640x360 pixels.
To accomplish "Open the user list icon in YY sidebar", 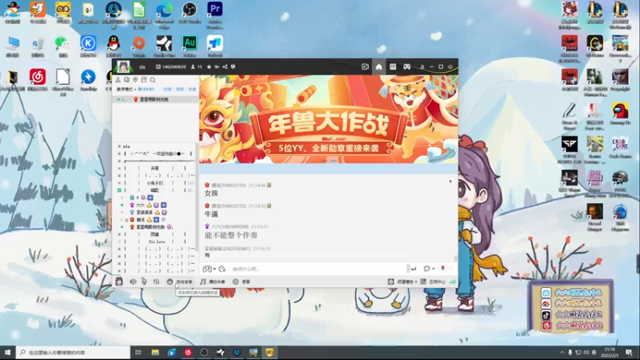I will [118, 79].
